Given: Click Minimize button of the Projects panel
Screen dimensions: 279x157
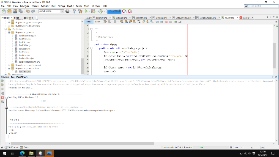Looking at the screenshot, I should click(82, 18).
